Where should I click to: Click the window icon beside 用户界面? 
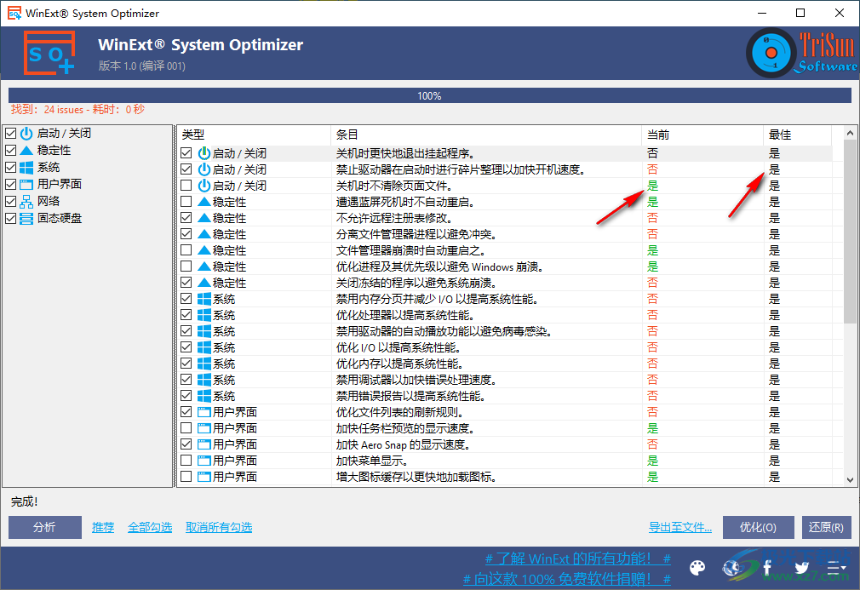[x=26, y=184]
